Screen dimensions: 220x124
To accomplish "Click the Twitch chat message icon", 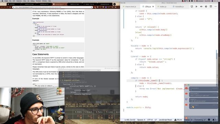I will tap(186, 99).
